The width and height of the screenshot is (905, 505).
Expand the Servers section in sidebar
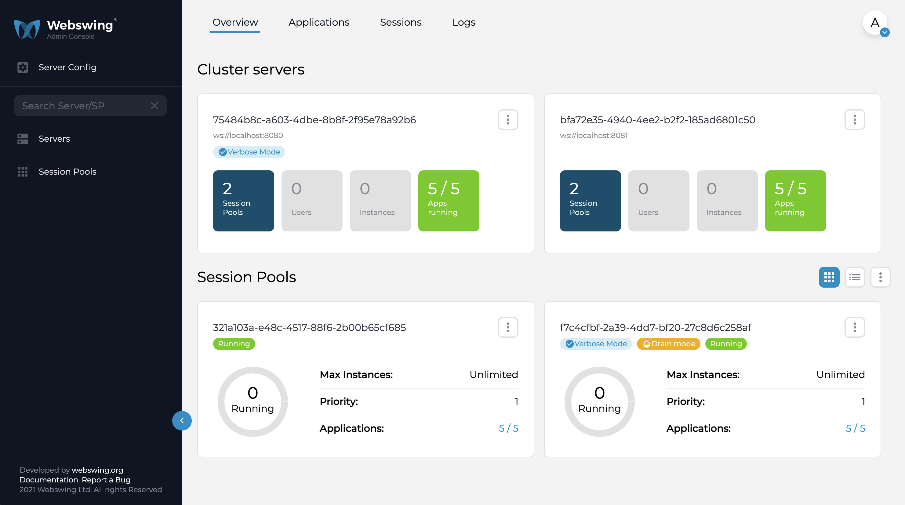[54, 138]
